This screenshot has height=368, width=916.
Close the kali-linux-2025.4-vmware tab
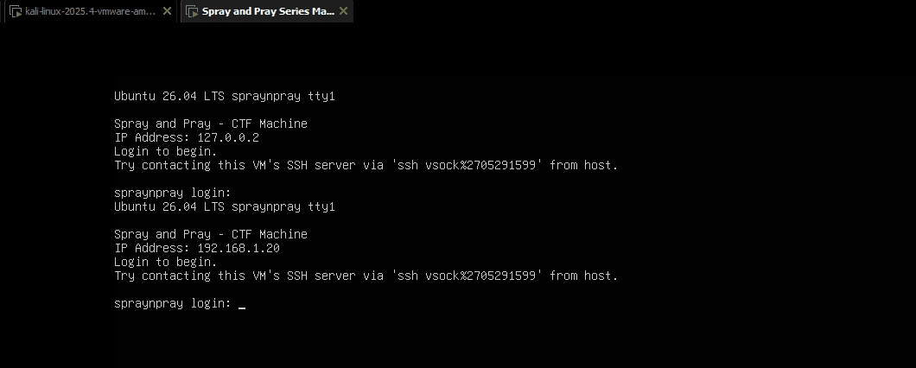(x=167, y=11)
